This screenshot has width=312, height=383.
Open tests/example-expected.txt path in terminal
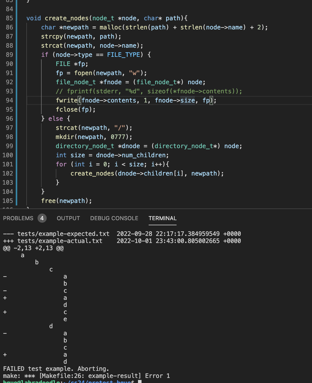tap(63, 234)
